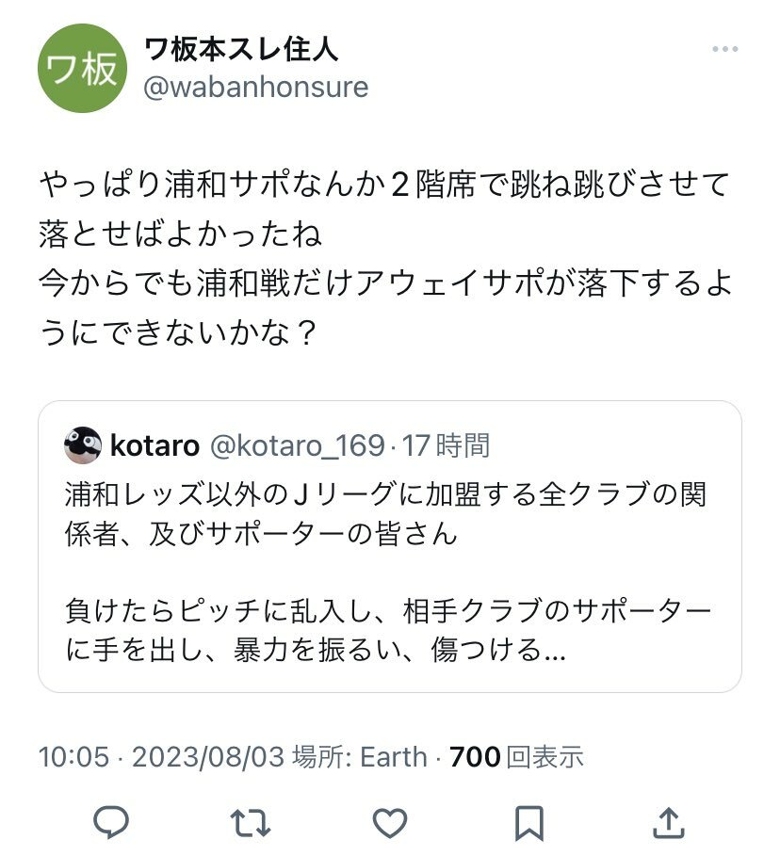Tap the repost arrows icon

[x=250, y=823]
